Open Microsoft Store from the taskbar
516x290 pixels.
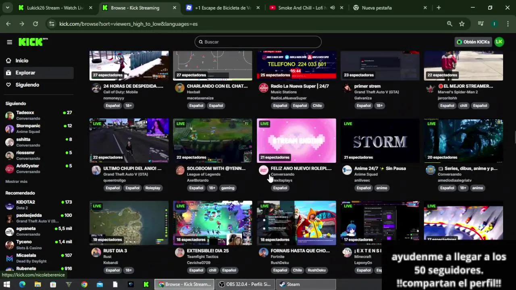pyautogui.click(x=53, y=284)
